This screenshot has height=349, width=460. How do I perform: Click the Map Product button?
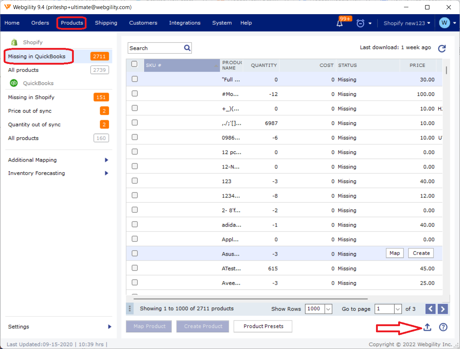point(149,326)
